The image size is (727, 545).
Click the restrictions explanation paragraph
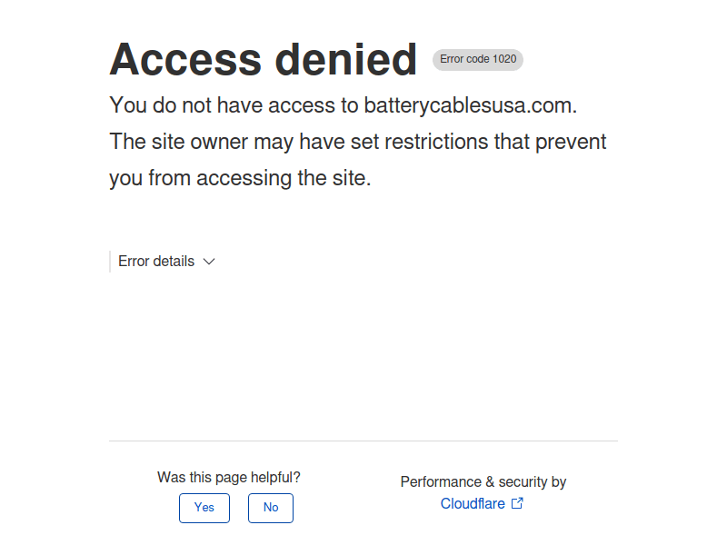point(357,159)
